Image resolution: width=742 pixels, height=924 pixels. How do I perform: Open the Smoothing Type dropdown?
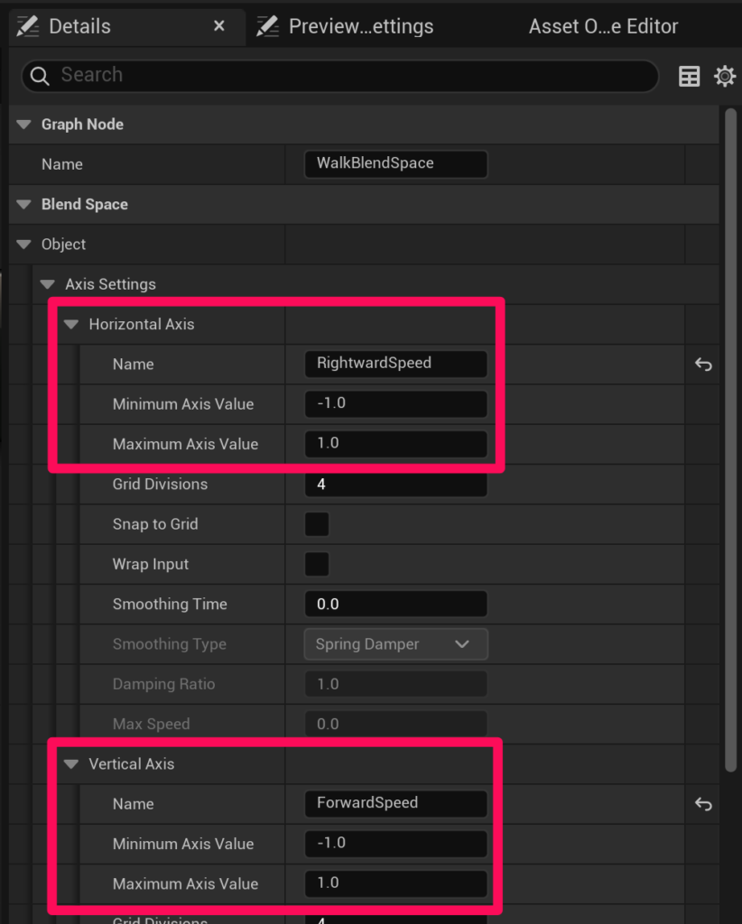(396, 644)
